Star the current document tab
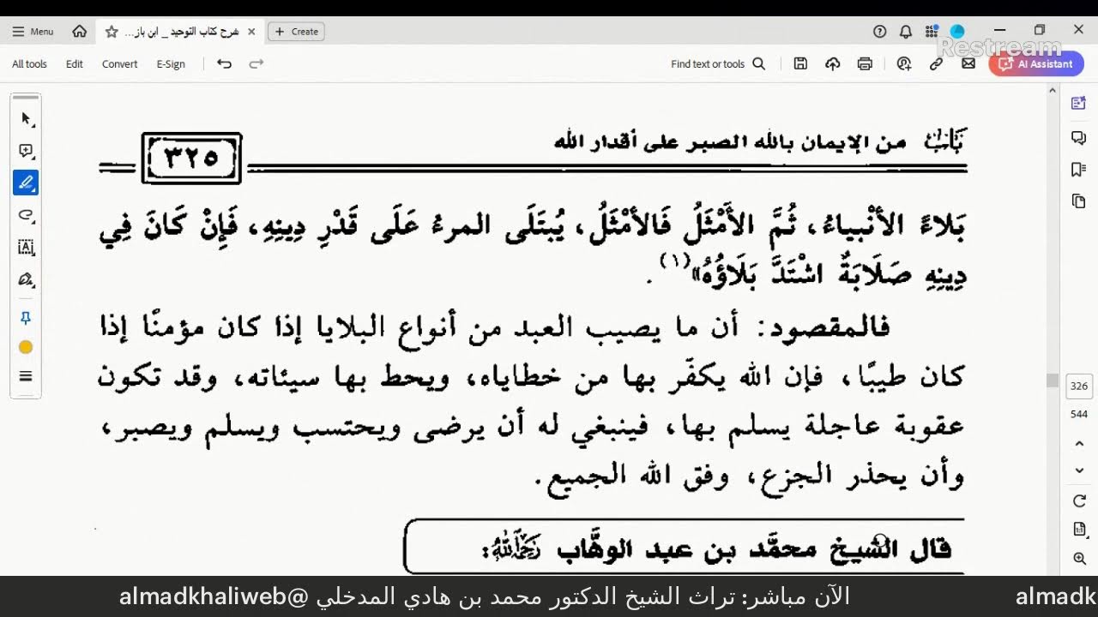The height and width of the screenshot is (617, 1098). tap(112, 32)
